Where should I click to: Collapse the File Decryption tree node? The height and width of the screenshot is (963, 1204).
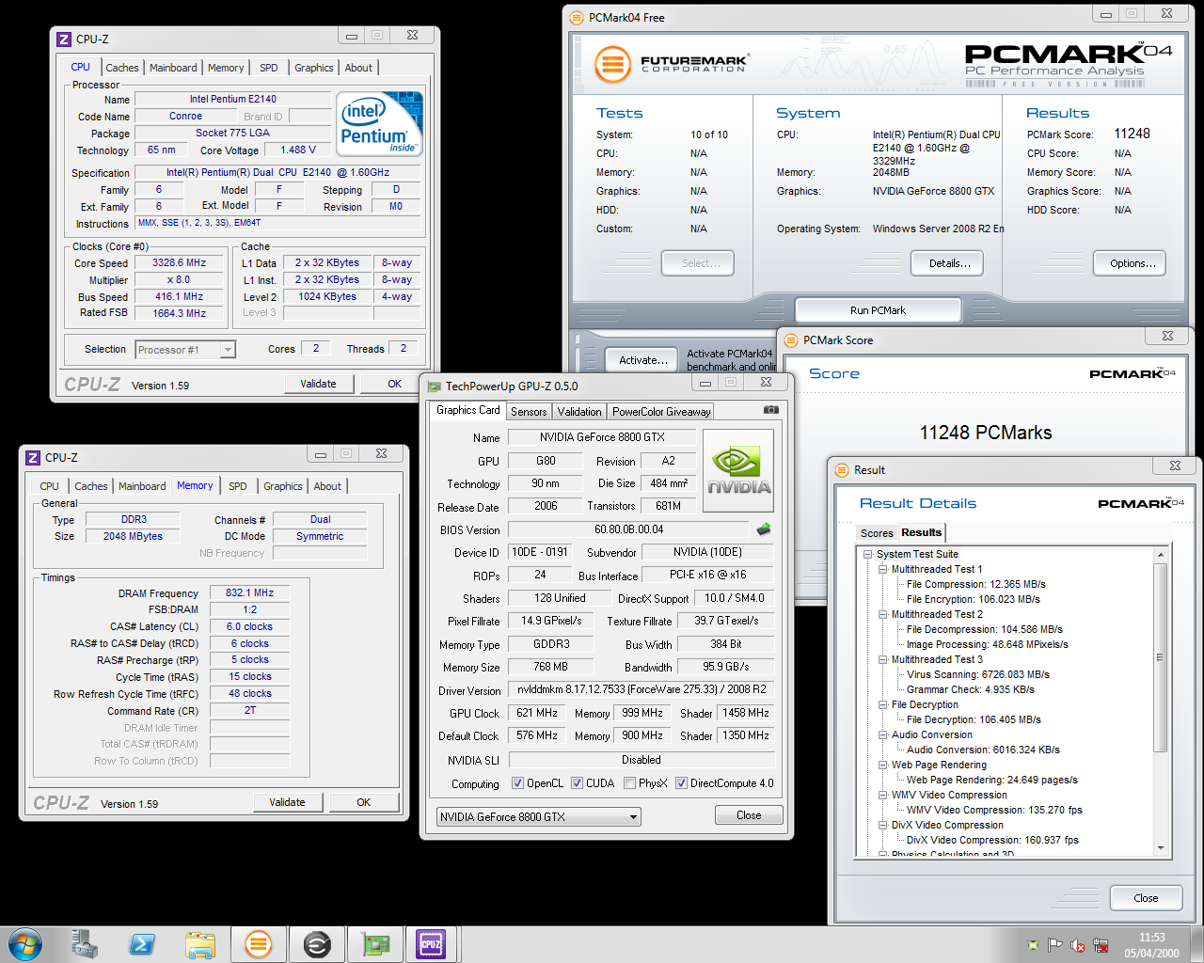coord(883,705)
